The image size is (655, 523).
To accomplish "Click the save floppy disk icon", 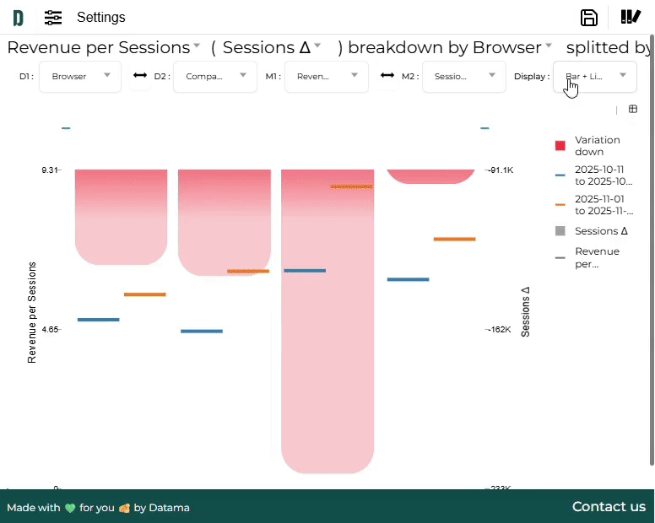I will 589,18.
